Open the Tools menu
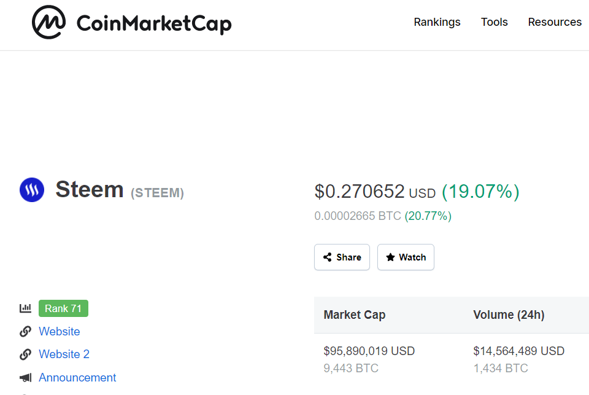Viewport: 589px width, 395px height. (494, 22)
